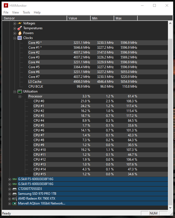Click the 5046.6 MHz value for Core #1
This screenshot has width=175, height=218.
click(82, 48)
